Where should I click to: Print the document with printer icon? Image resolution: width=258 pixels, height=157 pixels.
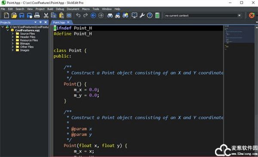tap(37, 16)
